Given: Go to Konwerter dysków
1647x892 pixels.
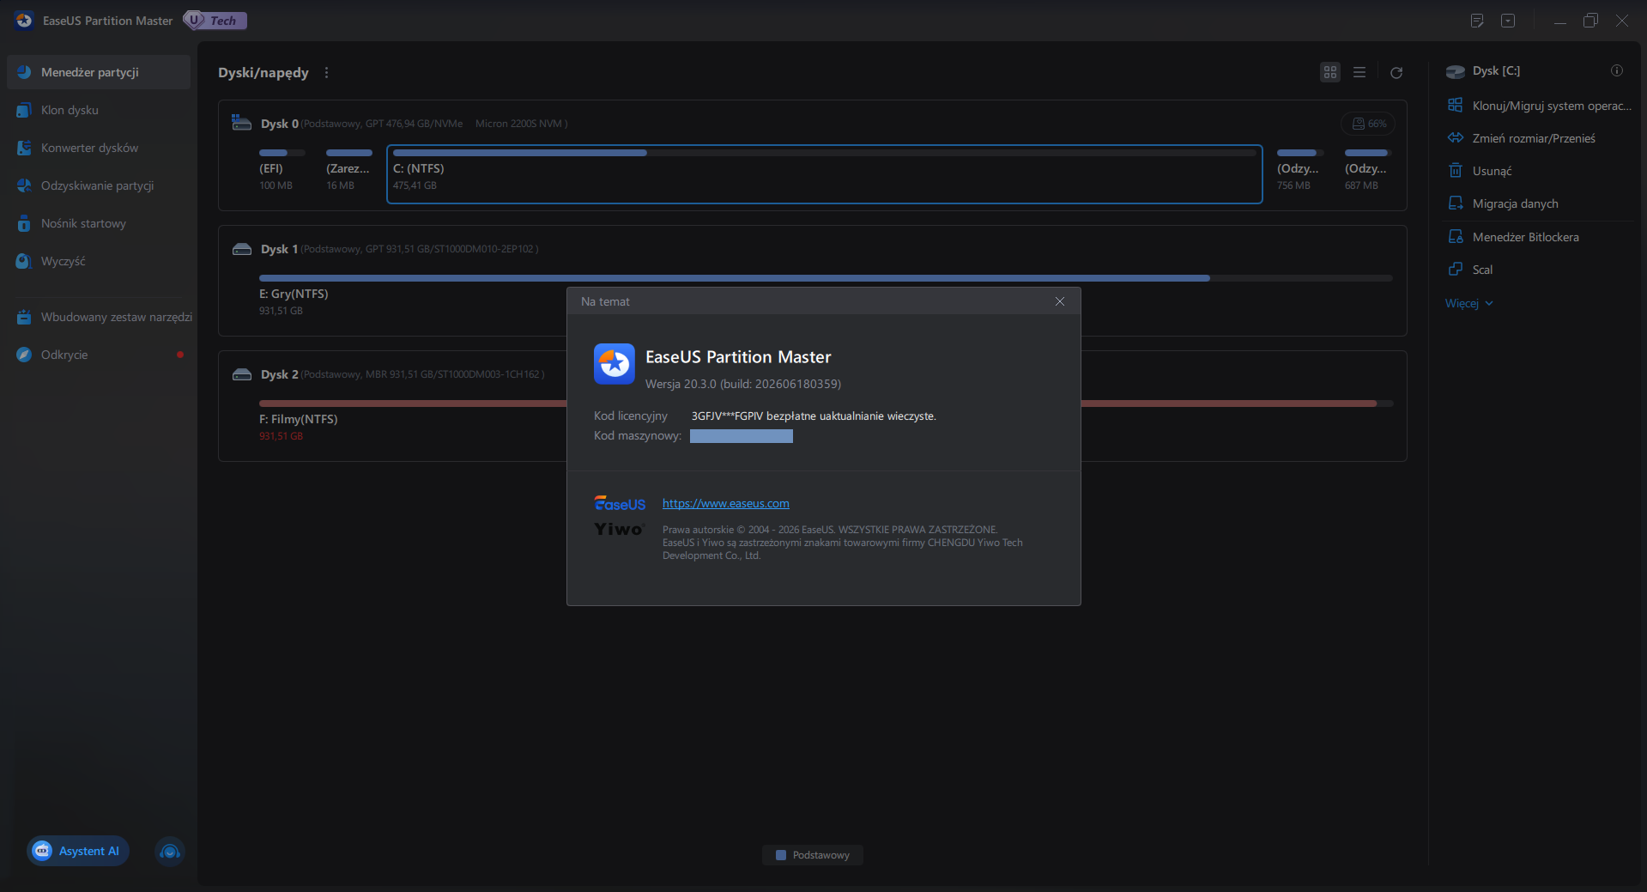Looking at the screenshot, I should coord(99,148).
